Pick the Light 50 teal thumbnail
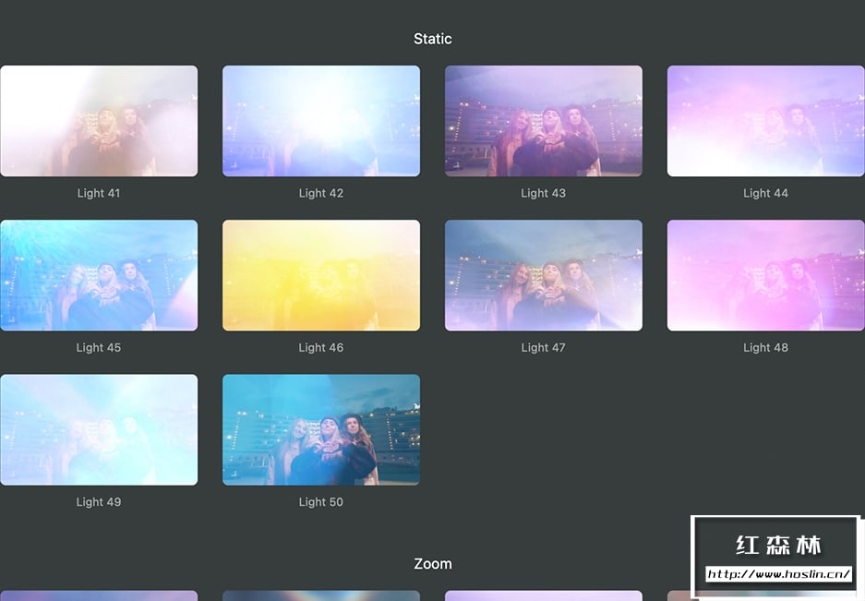 pyautogui.click(x=321, y=430)
